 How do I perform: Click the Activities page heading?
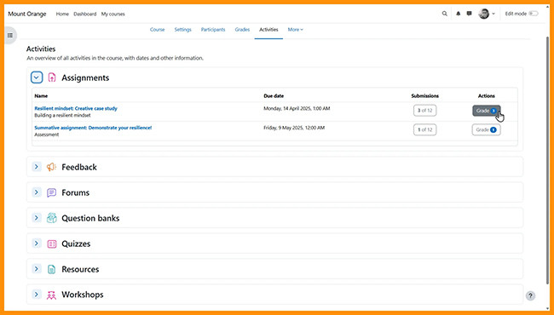click(x=41, y=49)
